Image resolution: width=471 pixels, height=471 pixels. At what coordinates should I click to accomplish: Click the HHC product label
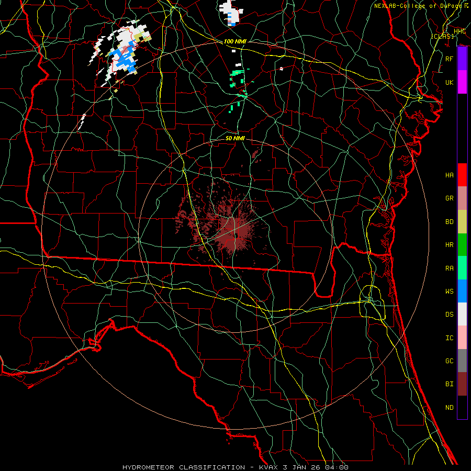(x=459, y=31)
